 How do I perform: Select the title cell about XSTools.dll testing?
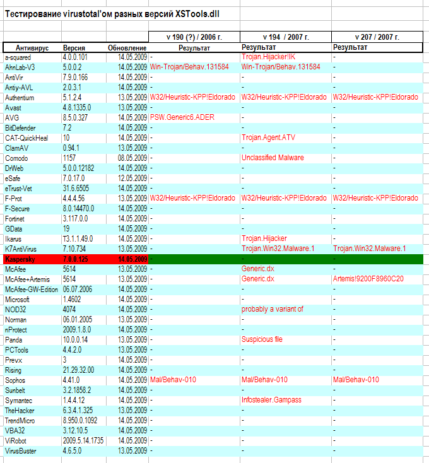click(112, 14)
